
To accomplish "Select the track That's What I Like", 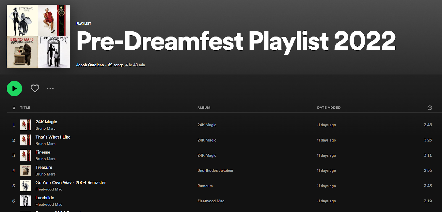I will 53,137.
